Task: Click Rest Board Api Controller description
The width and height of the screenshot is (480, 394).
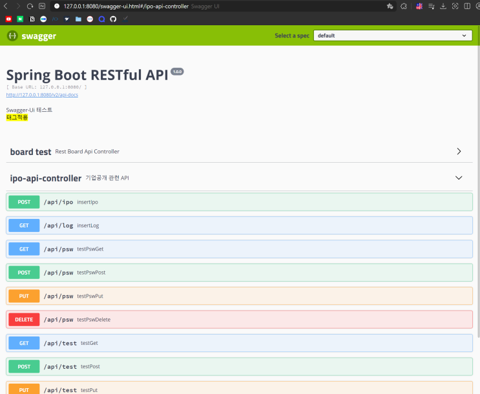Action: pyautogui.click(x=87, y=152)
